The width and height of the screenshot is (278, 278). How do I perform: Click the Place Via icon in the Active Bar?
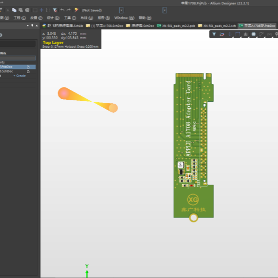click(x=276, y=34)
